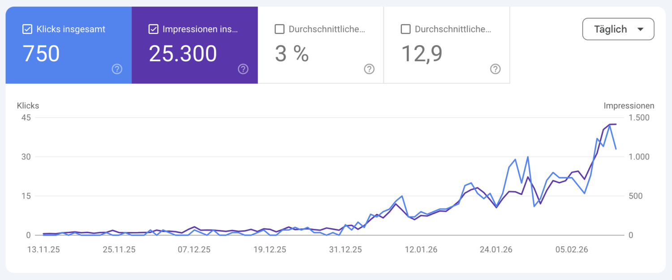
Task: Expand the Täglich interval dropdown
Action: 618,30
